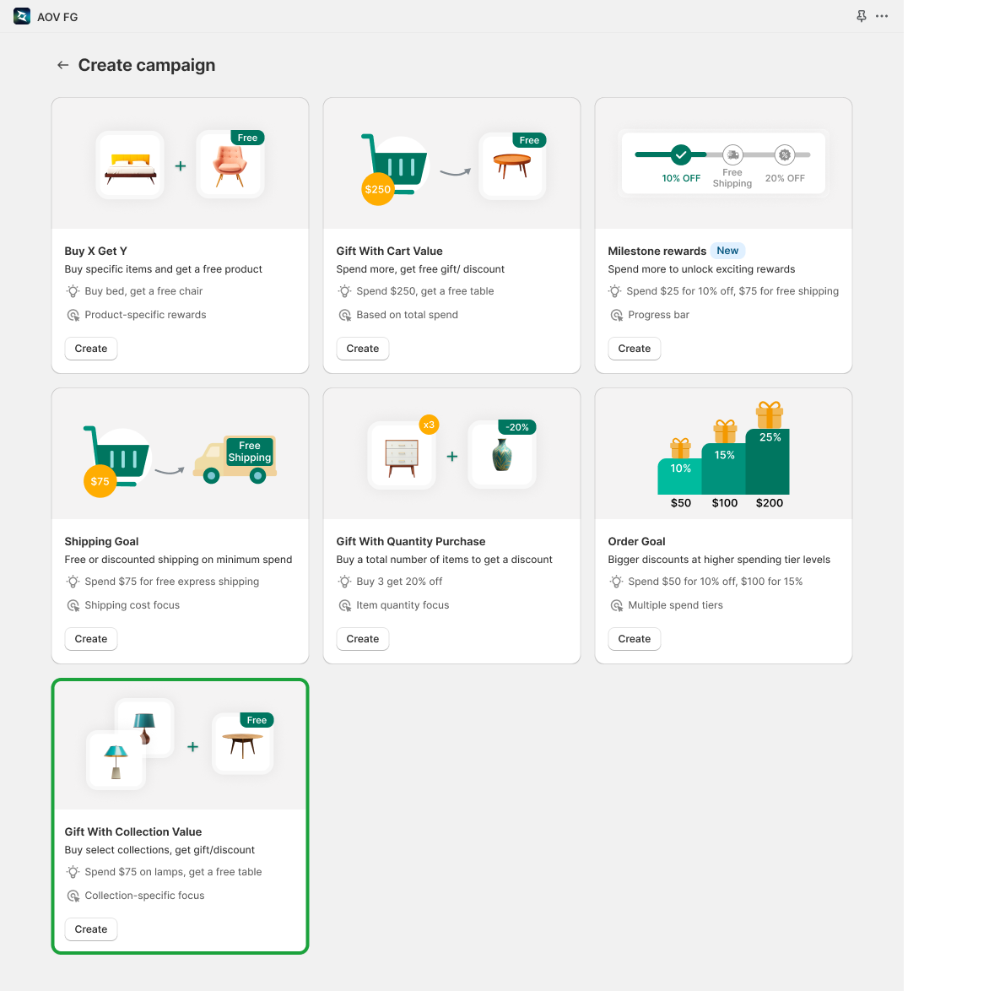Create a Gift With Collection Value campaign
The image size is (989, 991).
click(91, 929)
